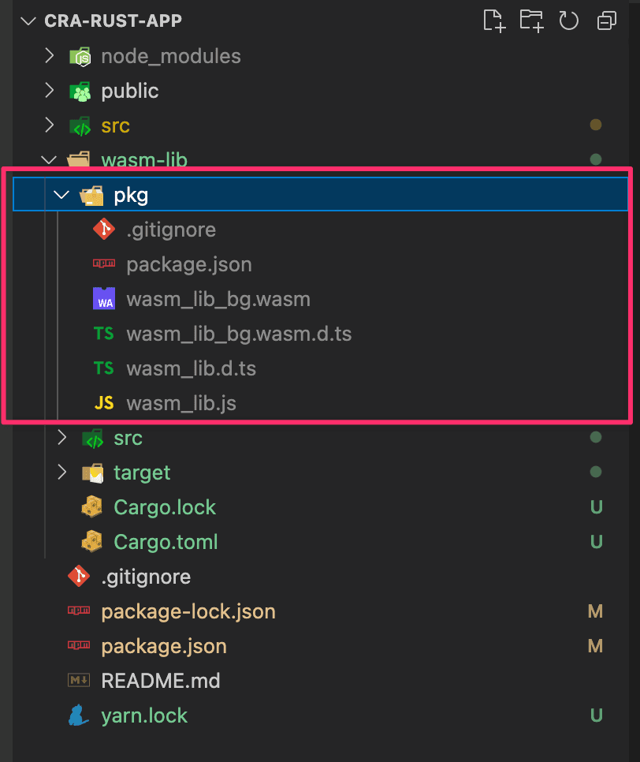The height and width of the screenshot is (762, 640).
Task: Select wasm_lib_bg.wasm.d.ts file
Action: click(239, 334)
